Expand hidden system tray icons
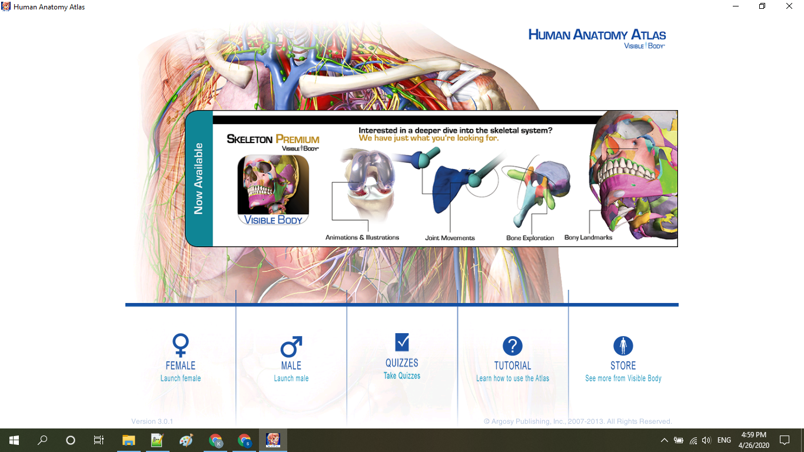The height and width of the screenshot is (452, 804). [665, 440]
